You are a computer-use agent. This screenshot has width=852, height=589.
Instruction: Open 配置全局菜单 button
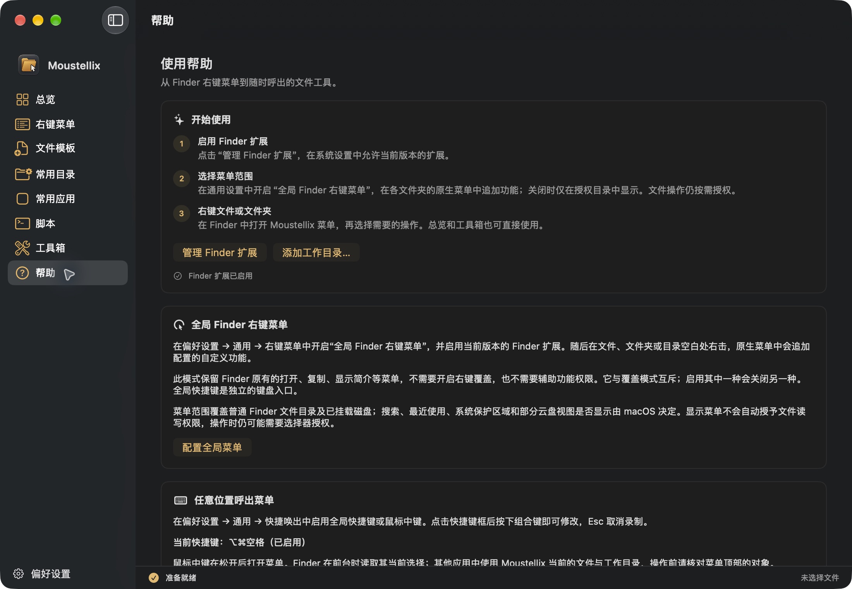coord(212,448)
